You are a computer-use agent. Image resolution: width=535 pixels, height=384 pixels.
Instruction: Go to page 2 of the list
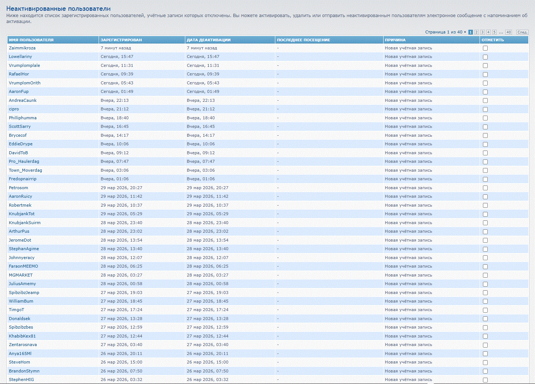pyautogui.click(x=476, y=32)
